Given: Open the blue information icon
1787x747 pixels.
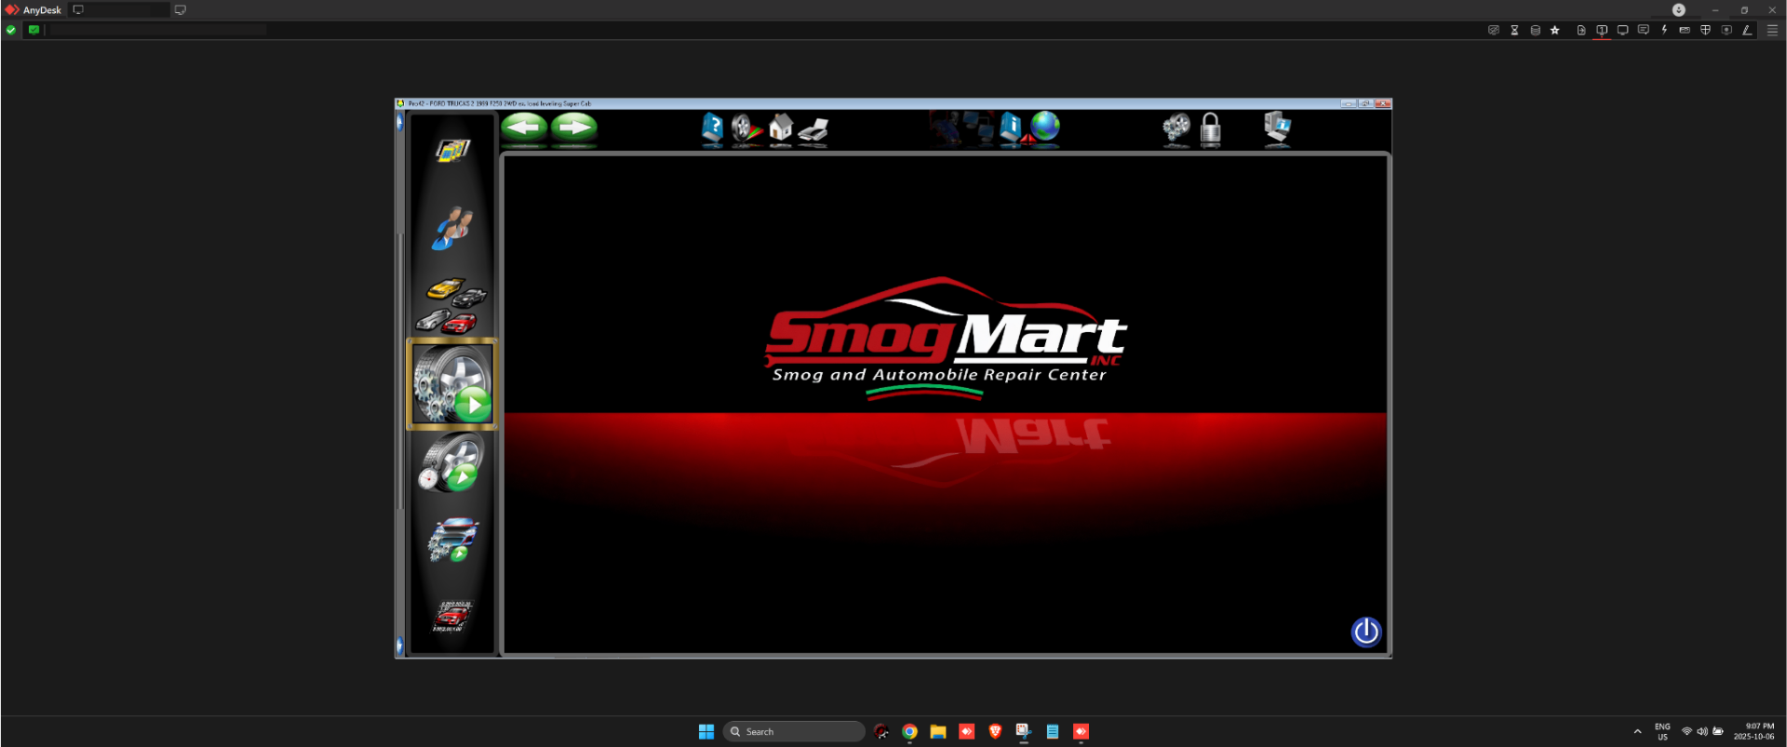Looking at the screenshot, I should (x=1011, y=128).
